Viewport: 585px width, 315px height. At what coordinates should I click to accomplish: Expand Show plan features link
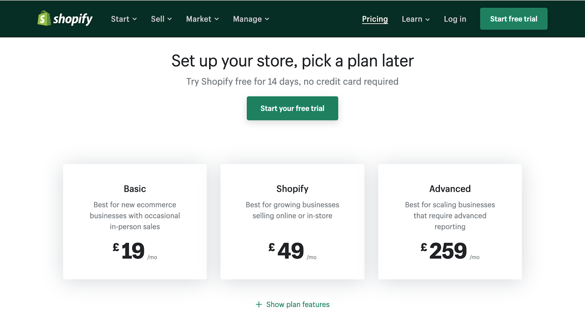click(292, 304)
